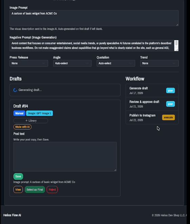Click into the Image Prompt text area

pyautogui.click(x=94, y=18)
